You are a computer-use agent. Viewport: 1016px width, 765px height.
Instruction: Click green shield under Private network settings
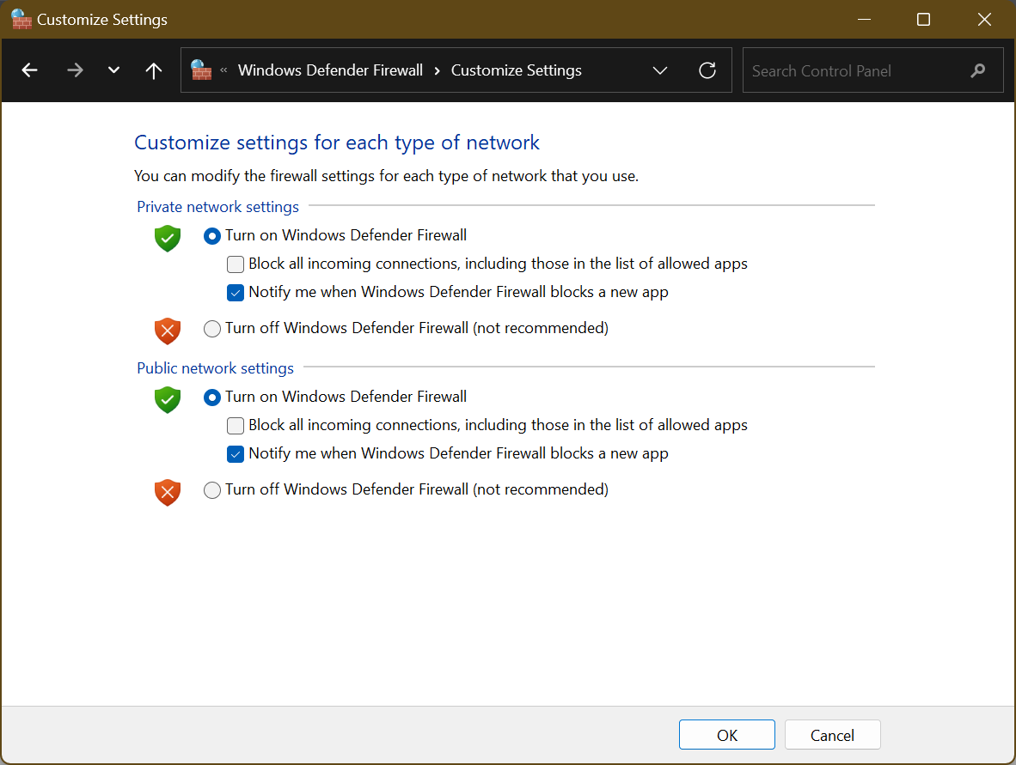(168, 238)
